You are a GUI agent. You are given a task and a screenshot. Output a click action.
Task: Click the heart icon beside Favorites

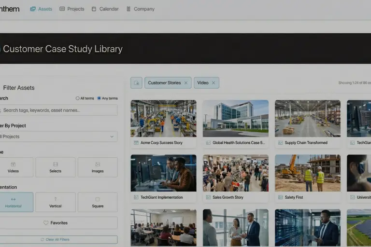tap(46, 223)
